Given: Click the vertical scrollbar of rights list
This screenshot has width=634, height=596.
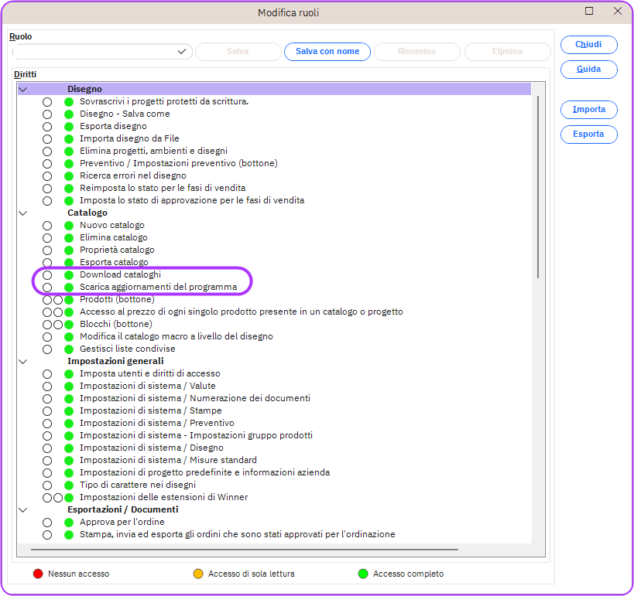Looking at the screenshot, I should point(537,186).
